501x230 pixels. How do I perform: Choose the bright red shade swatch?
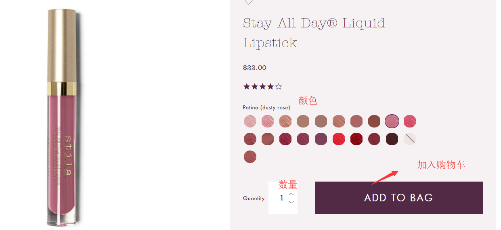[339, 139]
